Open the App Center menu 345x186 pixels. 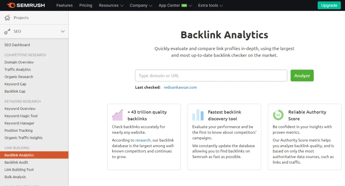click(175, 5)
